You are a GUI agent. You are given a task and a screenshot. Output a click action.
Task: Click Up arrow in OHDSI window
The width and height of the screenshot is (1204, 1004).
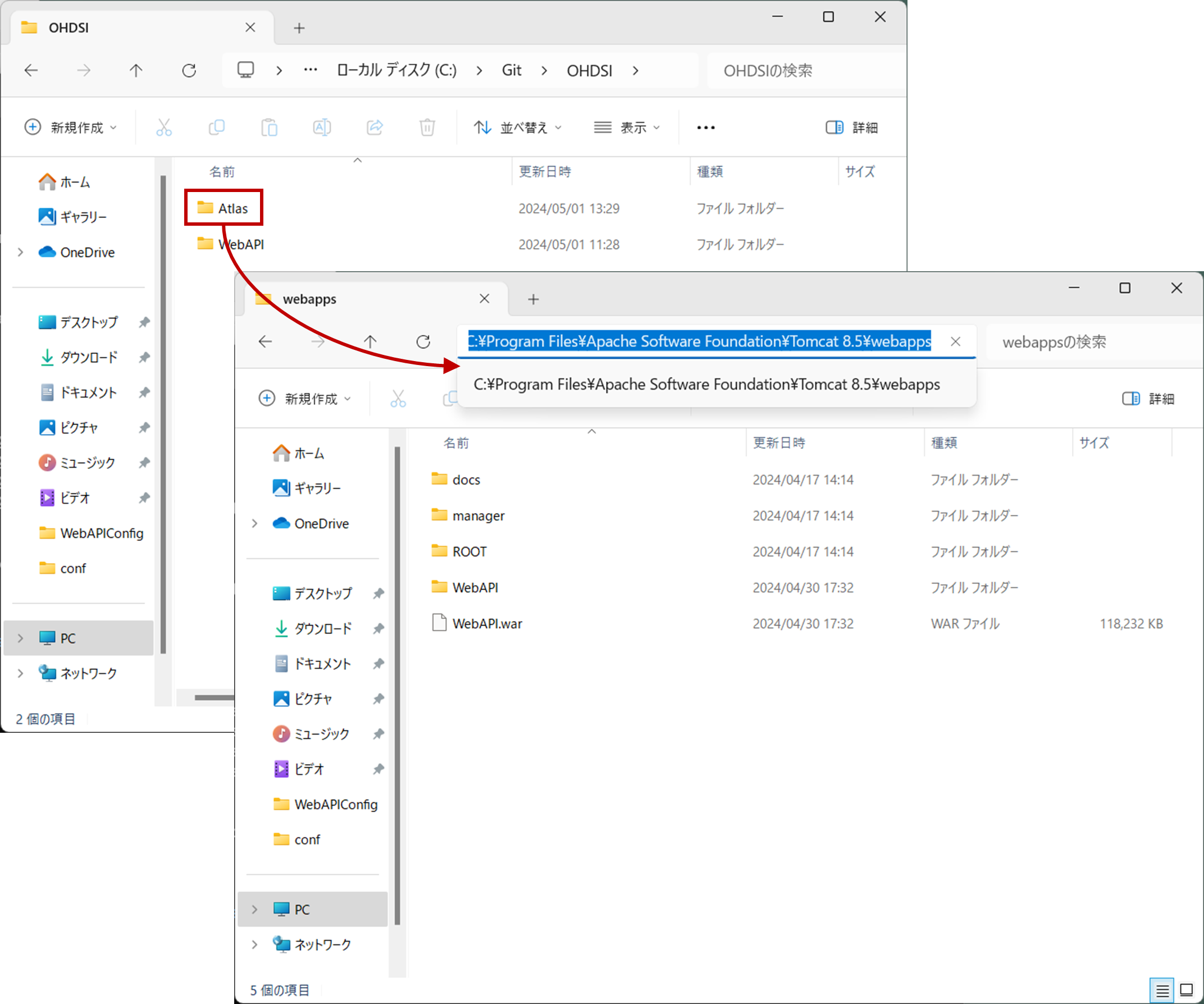pos(136,71)
